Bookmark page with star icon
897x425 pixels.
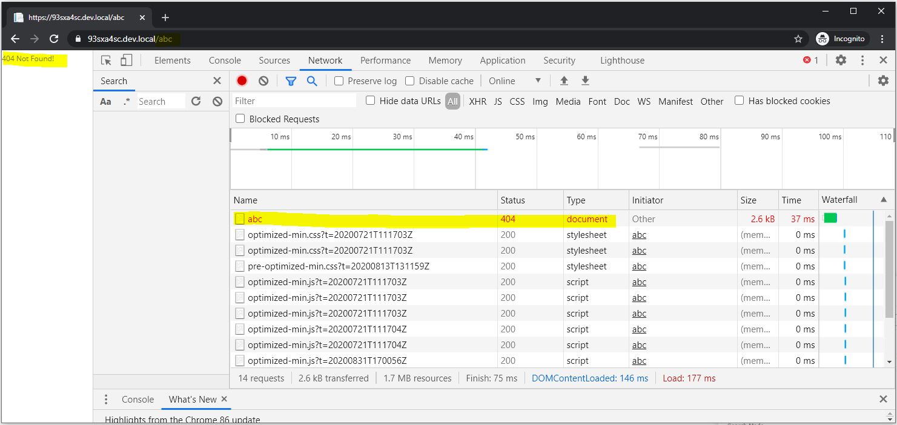(x=798, y=39)
